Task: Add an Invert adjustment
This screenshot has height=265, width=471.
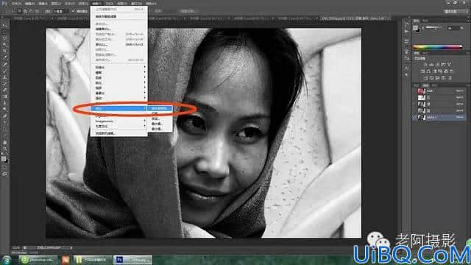Action: [425, 78]
